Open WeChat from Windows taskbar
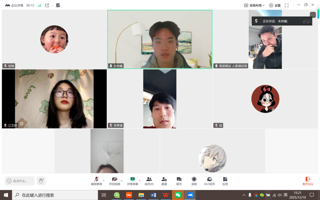 click(x=178, y=195)
